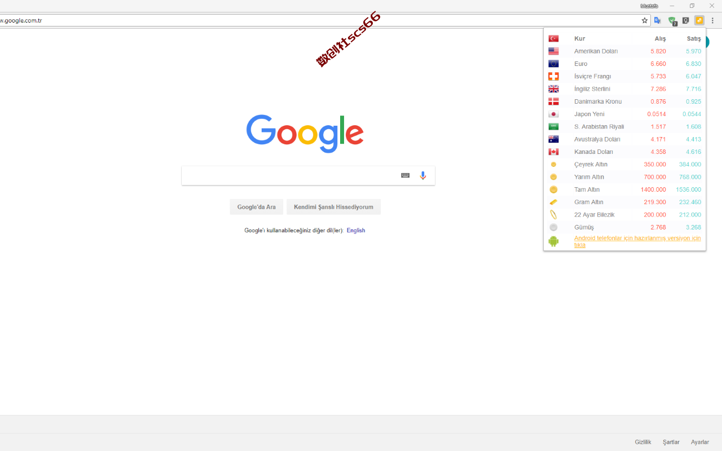Click the dollar buying rate 5.820
Image resolution: width=722 pixels, height=451 pixels.
click(x=658, y=51)
